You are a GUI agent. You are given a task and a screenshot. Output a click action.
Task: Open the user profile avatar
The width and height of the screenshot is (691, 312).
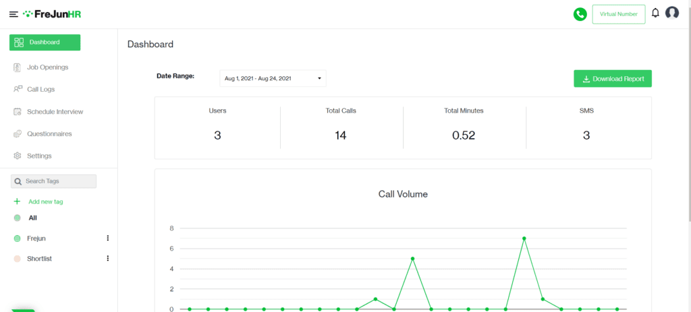[671, 13]
